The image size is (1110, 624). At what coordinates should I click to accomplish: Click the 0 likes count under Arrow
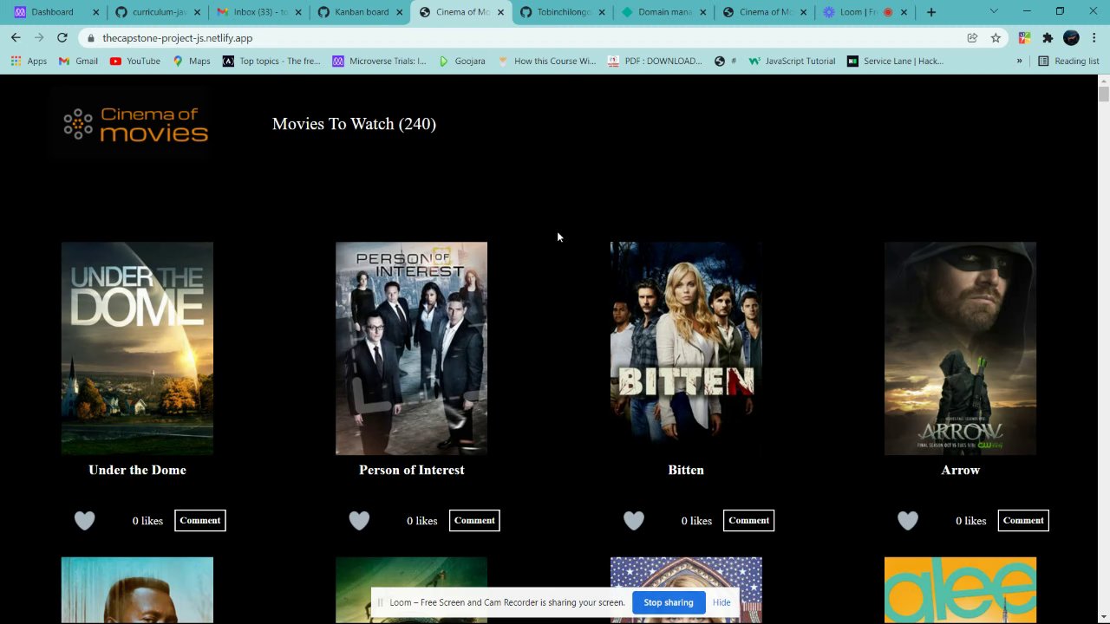pos(971,521)
